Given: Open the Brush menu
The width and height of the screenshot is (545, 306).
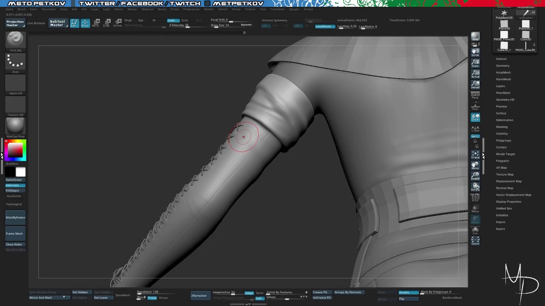Looking at the screenshot, I should (21, 9).
